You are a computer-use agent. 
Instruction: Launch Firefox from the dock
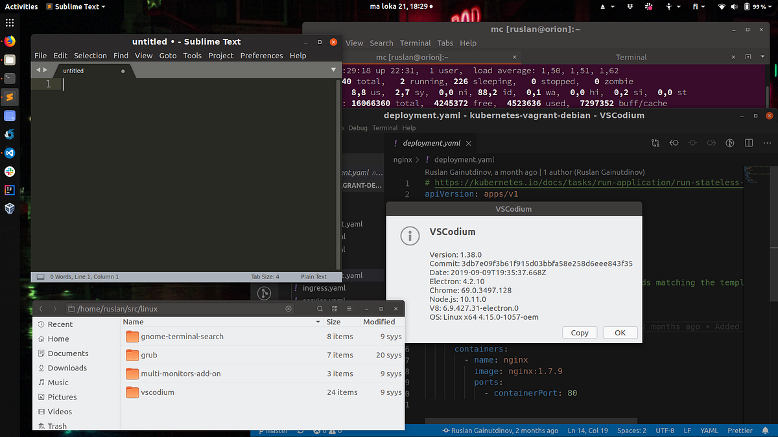pyautogui.click(x=9, y=40)
